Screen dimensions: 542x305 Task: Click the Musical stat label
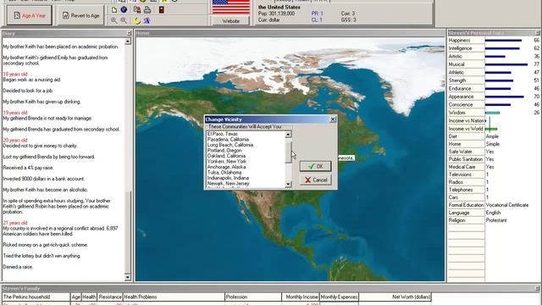point(456,64)
